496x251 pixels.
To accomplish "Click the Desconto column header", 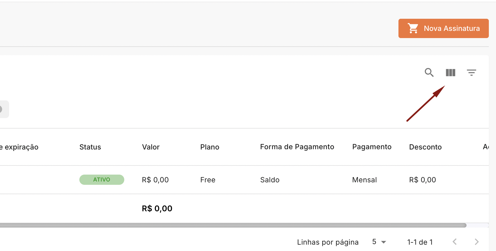I will 425,147.
